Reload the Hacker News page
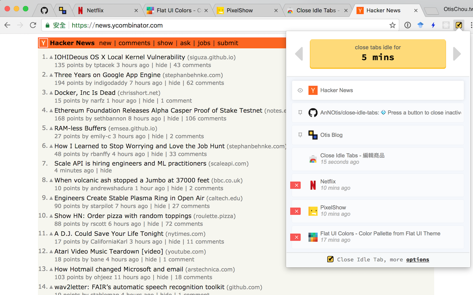The image size is (473, 295). [33, 25]
